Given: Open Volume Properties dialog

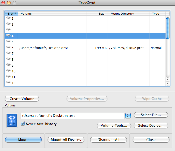Looking at the screenshot, I should 87,99.
